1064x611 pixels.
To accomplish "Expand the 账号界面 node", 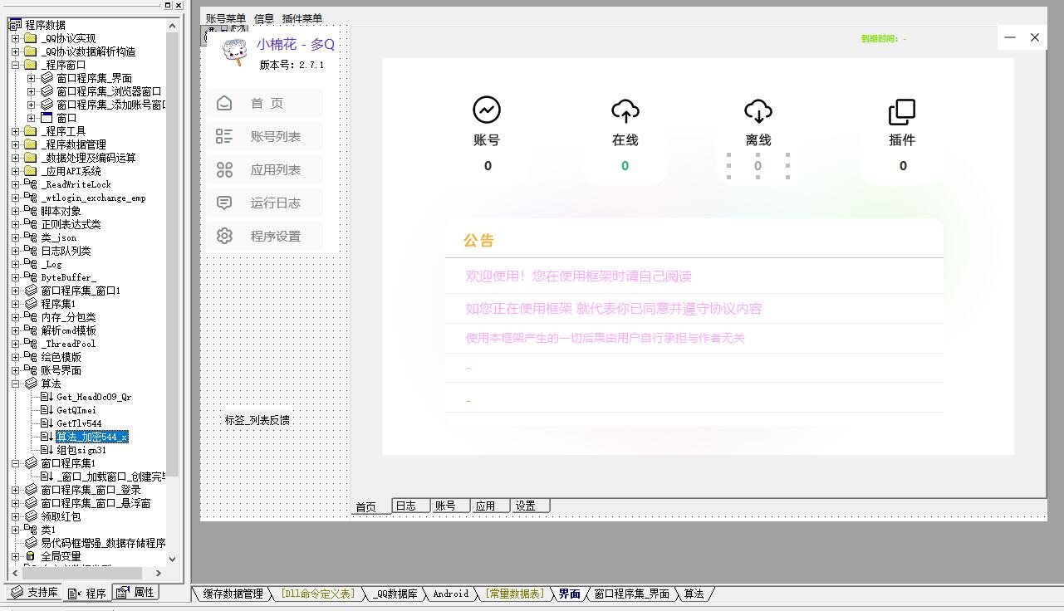I will click(x=15, y=370).
